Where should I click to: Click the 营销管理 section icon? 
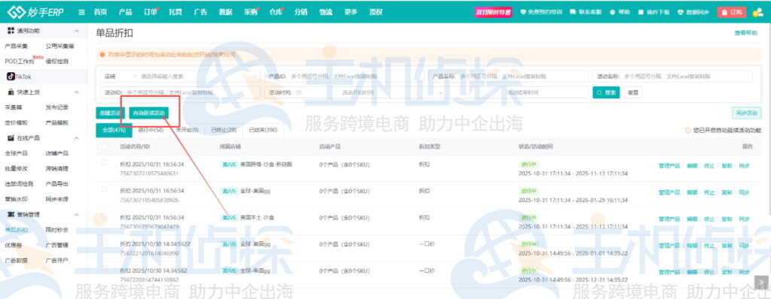pos(11,215)
